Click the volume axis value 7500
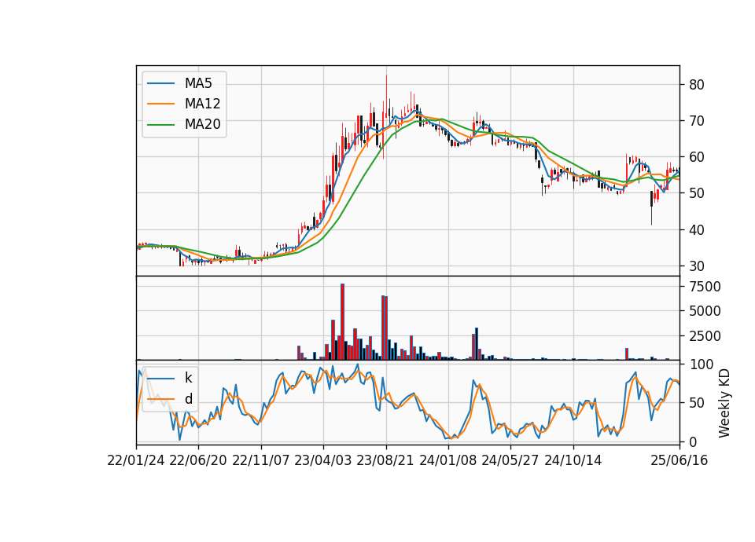The width and height of the screenshot is (755, 542). coord(705,287)
